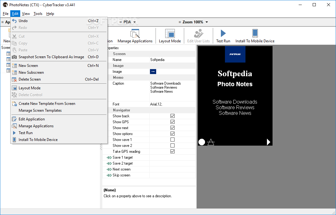Click the blue Image thumbnail in properties
336x215 pixels.
tap(153, 72)
